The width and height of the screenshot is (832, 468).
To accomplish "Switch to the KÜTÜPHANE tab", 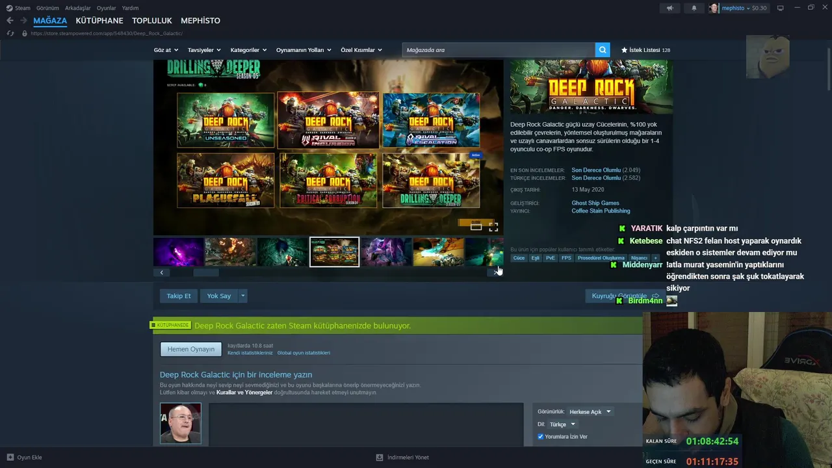I will tap(99, 21).
